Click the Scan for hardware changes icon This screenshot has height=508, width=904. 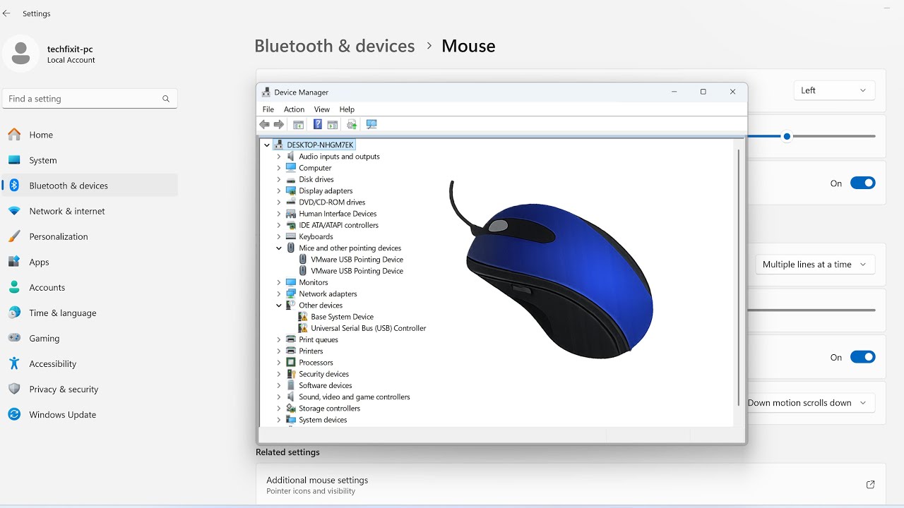(371, 124)
